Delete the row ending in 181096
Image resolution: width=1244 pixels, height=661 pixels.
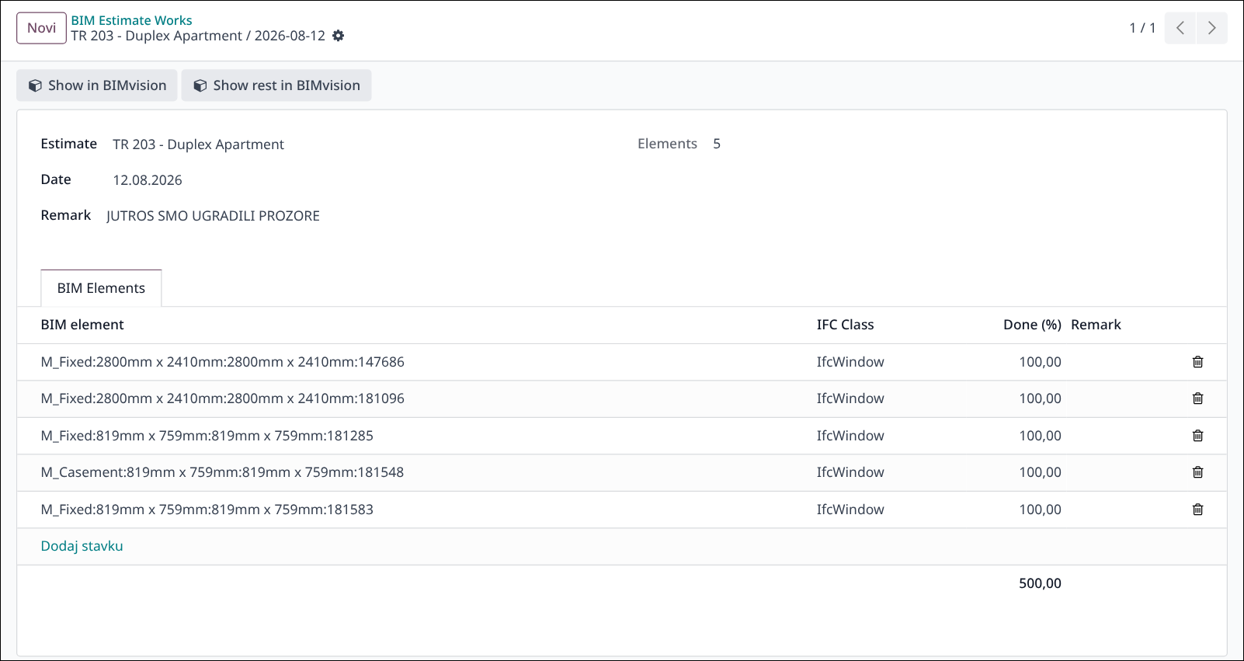point(1197,398)
